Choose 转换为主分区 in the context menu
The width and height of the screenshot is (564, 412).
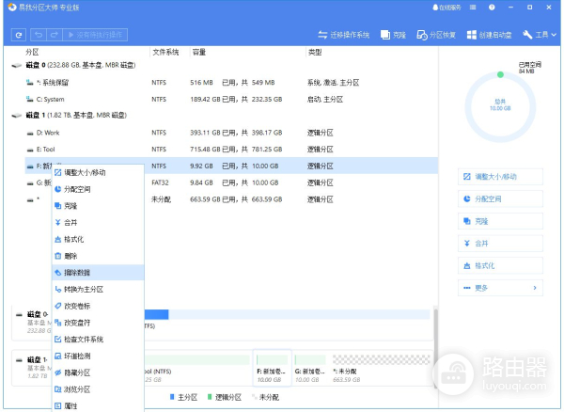tap(98, 290)
